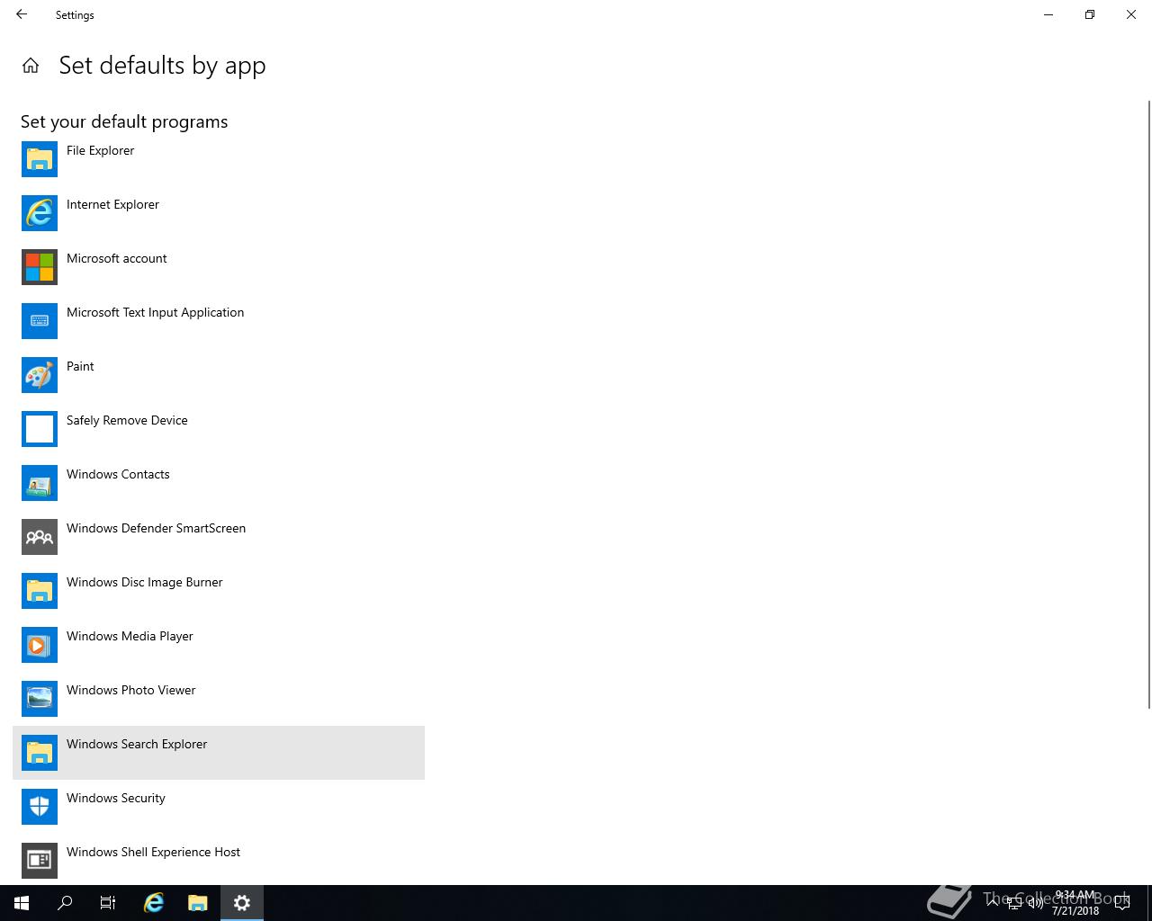The width and height of the screenshot is (1152, 921).
Task: Click the vertical scrollbar thumb
Action: (x=1148, y=405)
